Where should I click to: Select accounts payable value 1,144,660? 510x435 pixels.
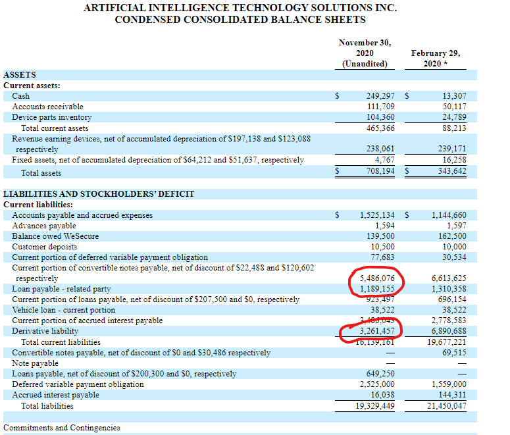tap(449, 215)
